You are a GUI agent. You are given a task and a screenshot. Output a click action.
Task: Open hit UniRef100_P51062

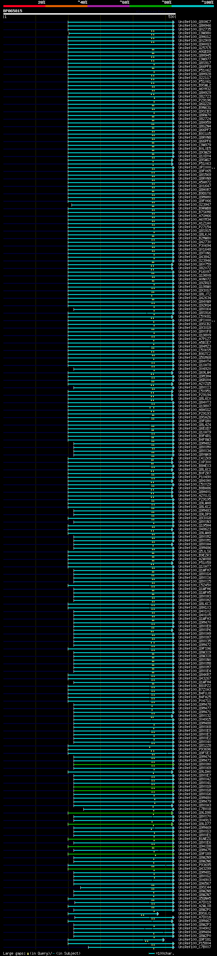195,70
